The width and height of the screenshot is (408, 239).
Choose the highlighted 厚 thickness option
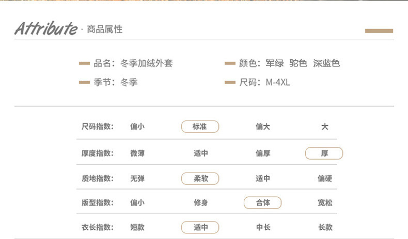324,153
